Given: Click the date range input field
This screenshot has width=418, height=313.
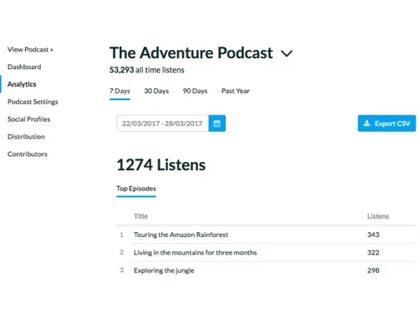Looking at the screenshot, I should tap(162, 124).
